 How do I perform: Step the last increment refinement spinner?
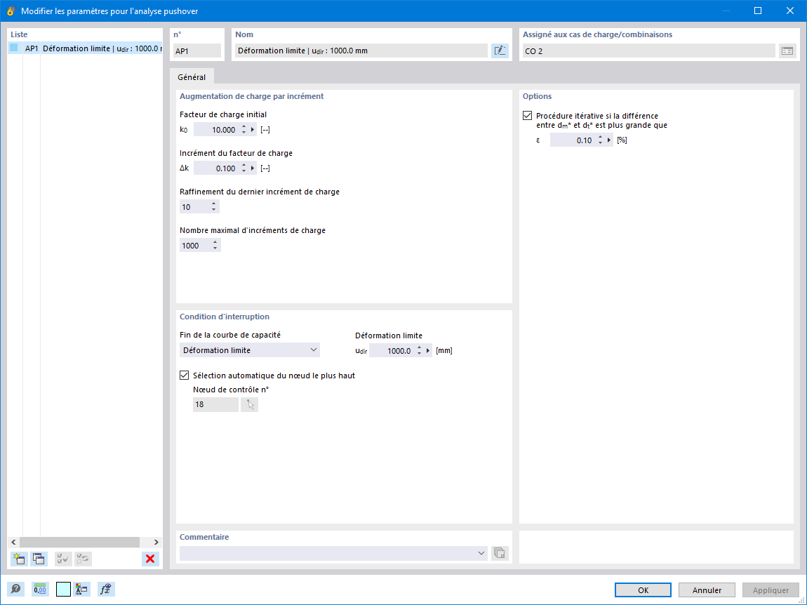coord(213,207)
